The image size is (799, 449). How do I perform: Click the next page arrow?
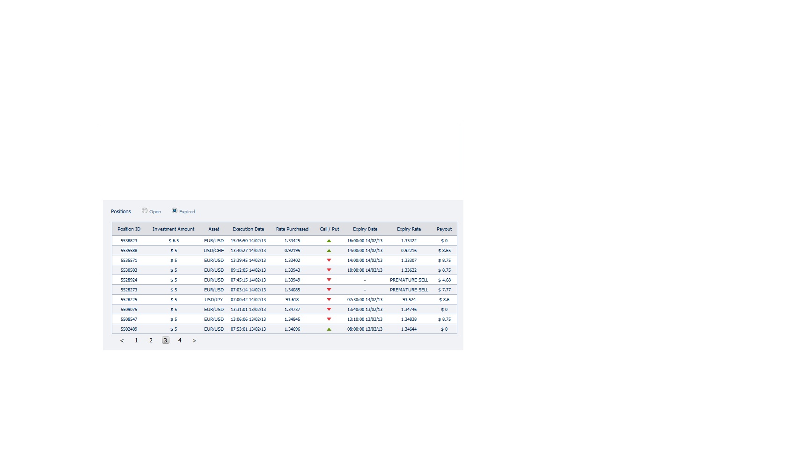click(194, 340)
